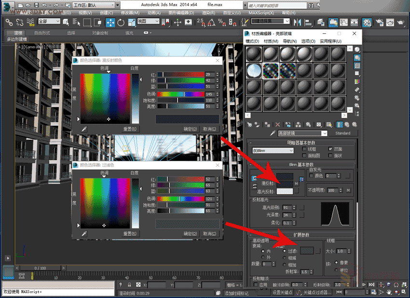Toggle the sample background checker icon
Screen dimensions: 410x298
(357, 66)
